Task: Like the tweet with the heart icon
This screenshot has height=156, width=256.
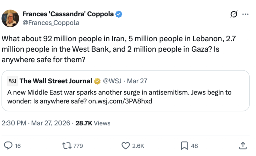Action: (x=125, y=146)
